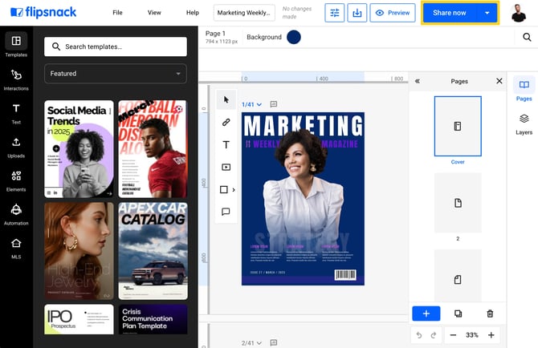Open the settings sliders icon
This screenshot has width=538, height=348.
335,13
